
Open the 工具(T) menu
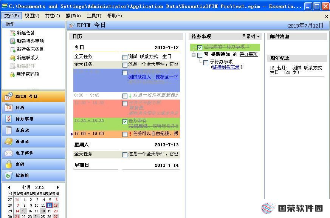[94, 16]
